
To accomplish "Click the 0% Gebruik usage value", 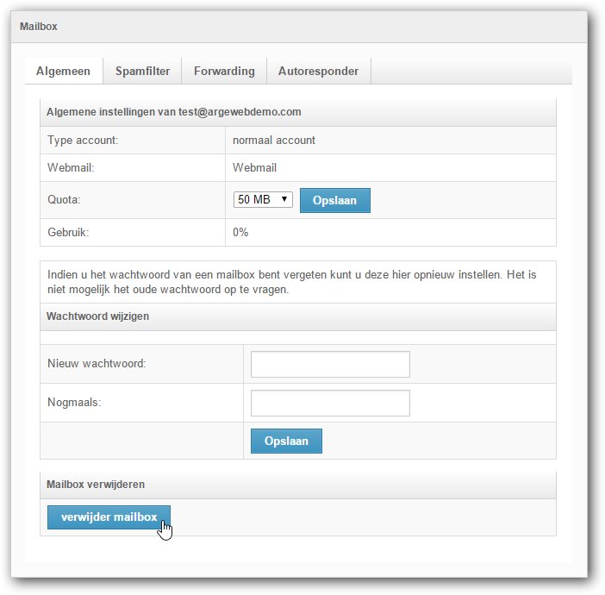I will (x=240, y=233).
